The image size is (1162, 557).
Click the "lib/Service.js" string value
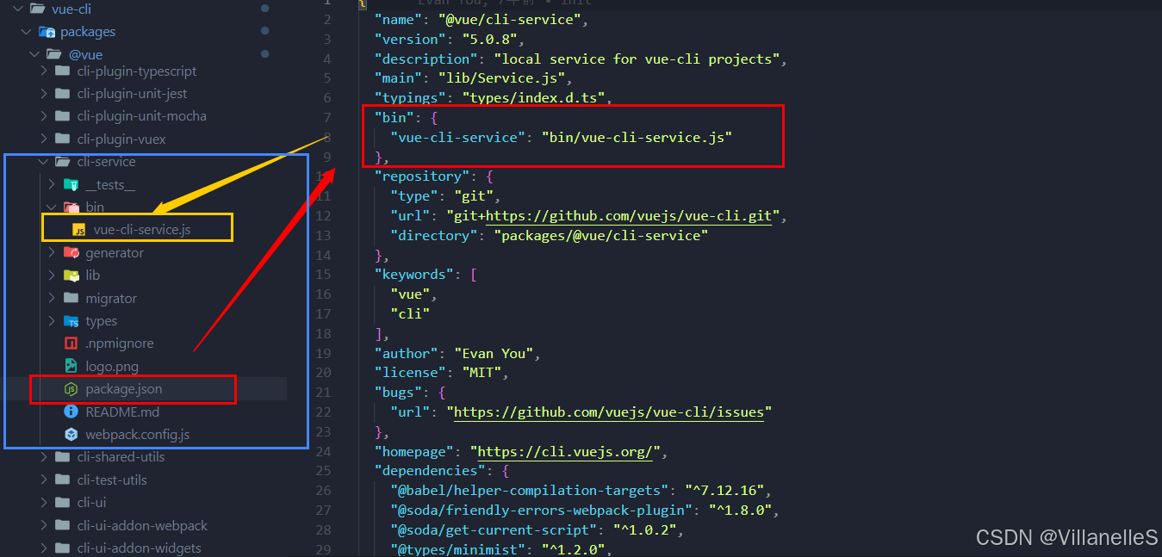pyautogui.click(x=500, y=78)
